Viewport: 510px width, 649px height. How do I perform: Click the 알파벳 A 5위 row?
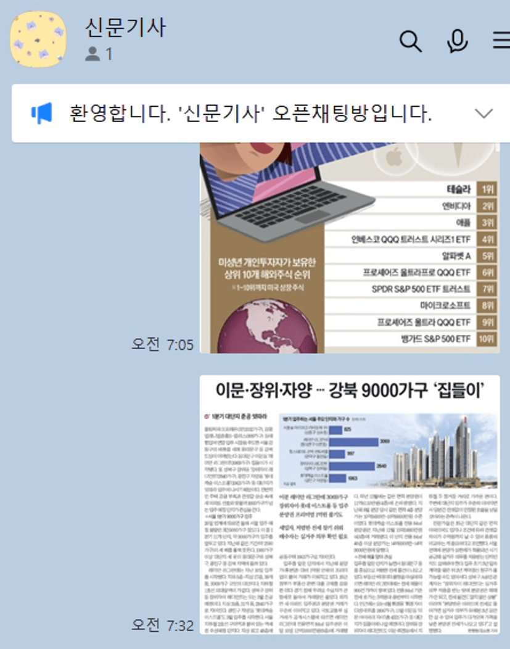tap(411, 256)
